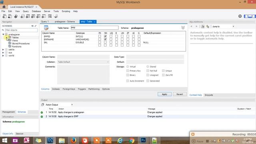Open the Collation dropdown
The width and height of the screenshot is (256, 144).
point(83,62)
